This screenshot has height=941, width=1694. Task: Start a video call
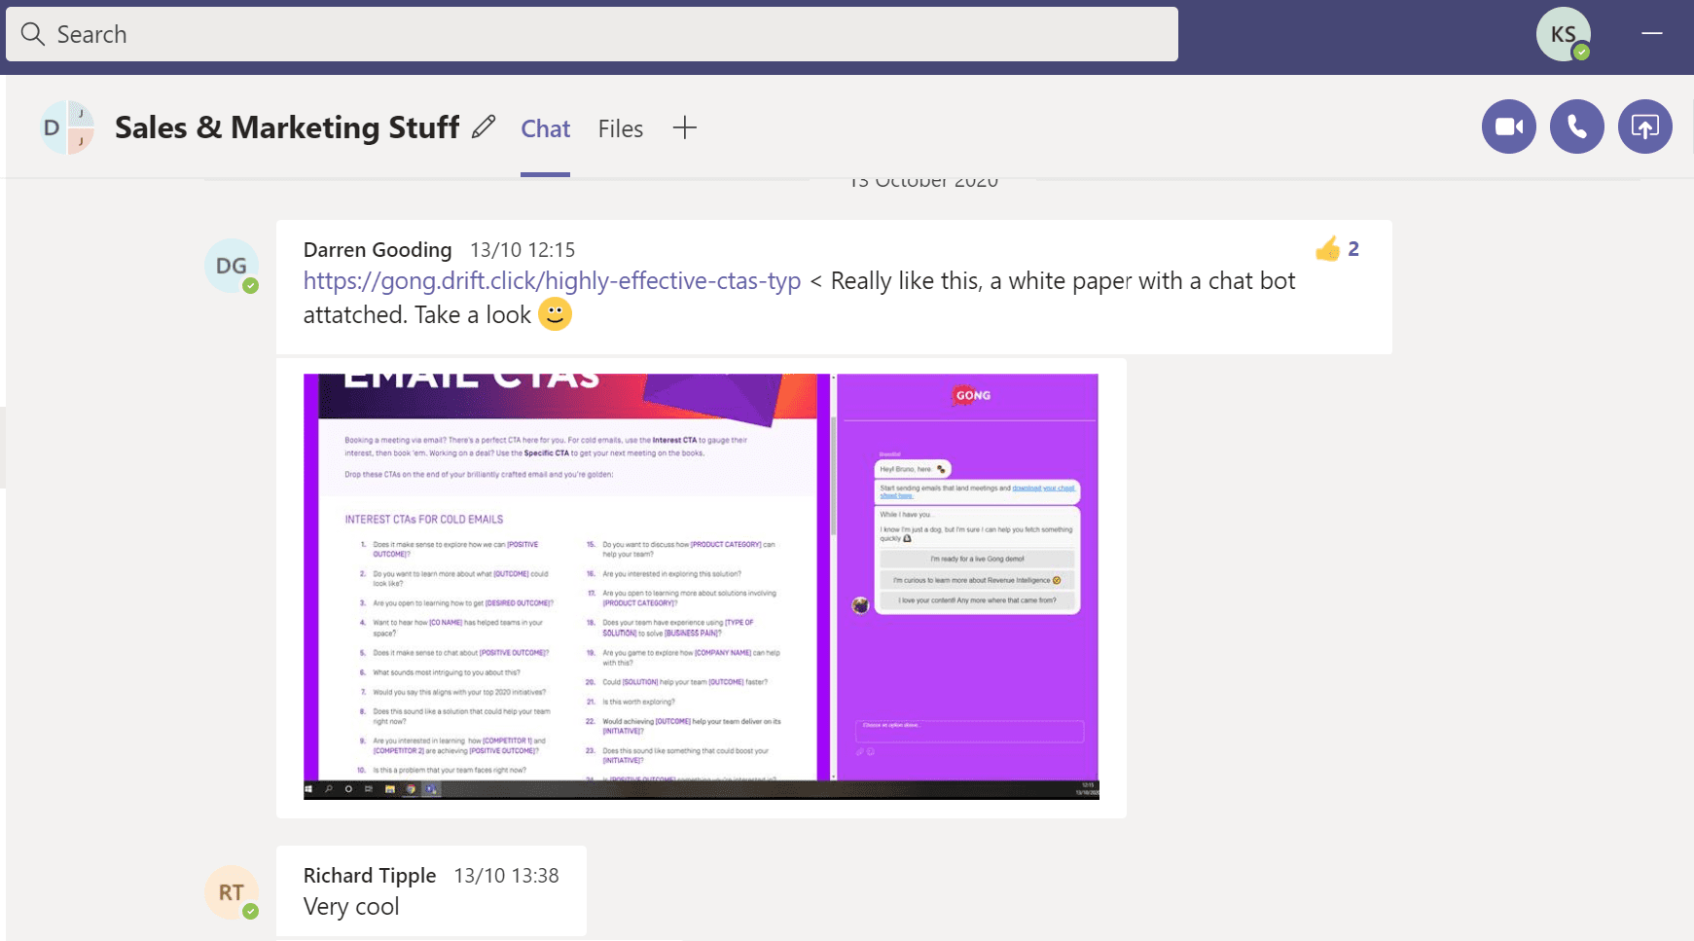coord(1508,127)
